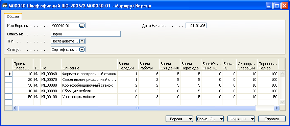The width and height of the screenshot is (290, 126).
Task: Click the Справка button
Action: tap(272, 119)
